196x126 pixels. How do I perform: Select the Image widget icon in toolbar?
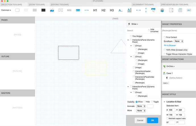point(52,10)
